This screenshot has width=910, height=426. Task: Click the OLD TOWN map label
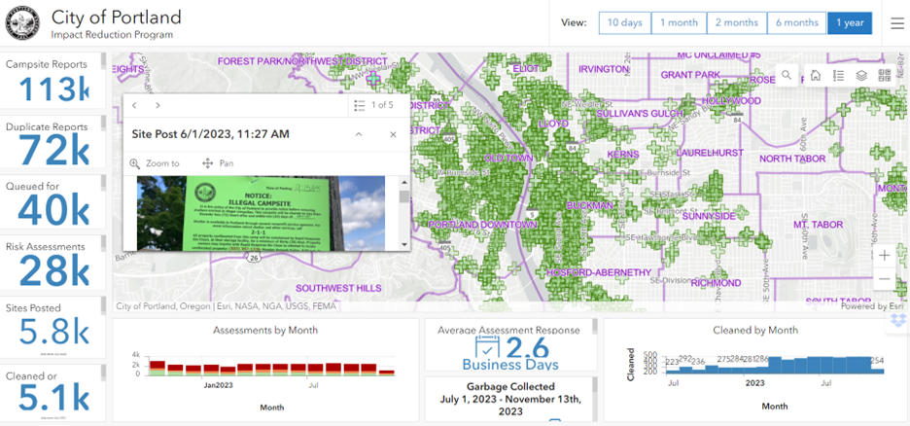click(508, 158)
